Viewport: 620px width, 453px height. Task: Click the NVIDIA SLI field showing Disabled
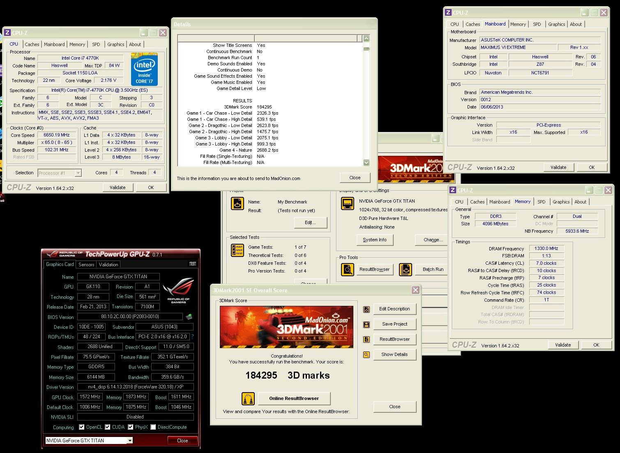[x=135, y=417]
